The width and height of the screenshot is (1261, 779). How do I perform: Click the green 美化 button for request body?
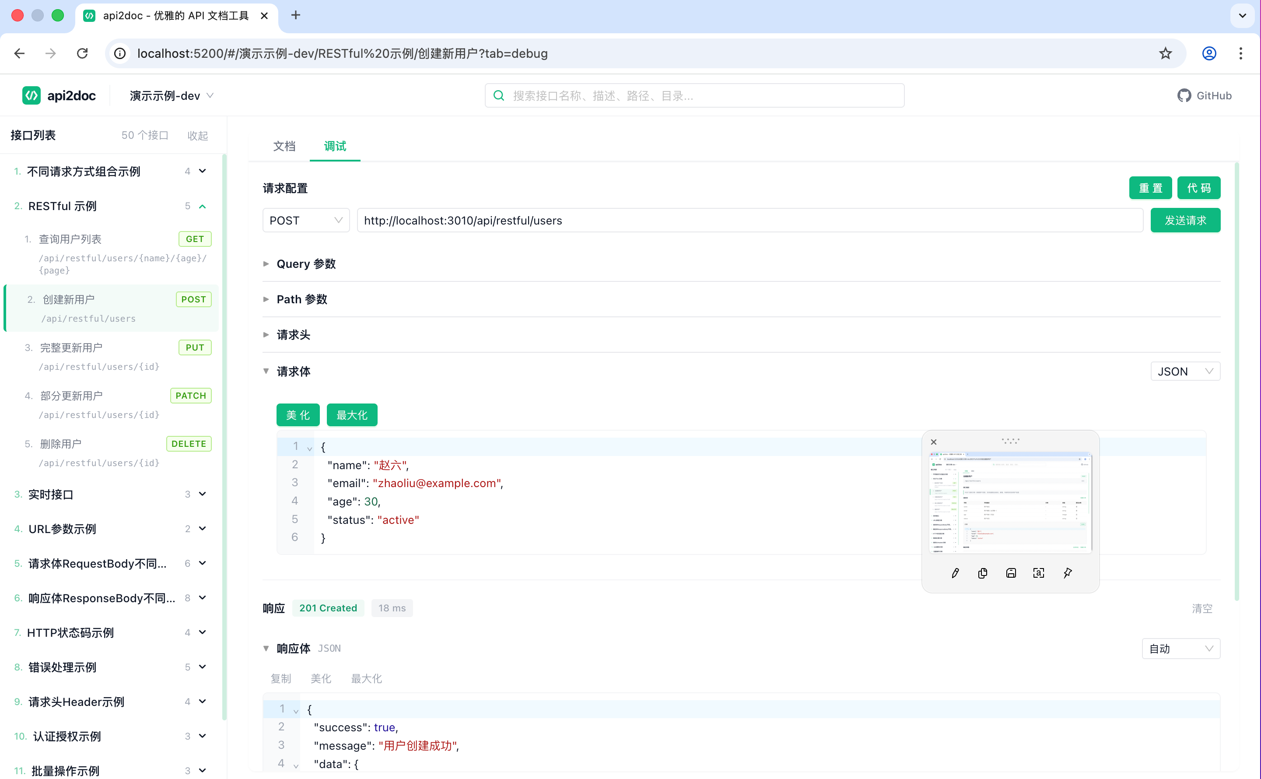298,415
